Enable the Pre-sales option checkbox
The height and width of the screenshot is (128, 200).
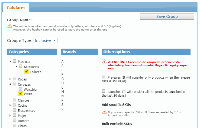104,77
